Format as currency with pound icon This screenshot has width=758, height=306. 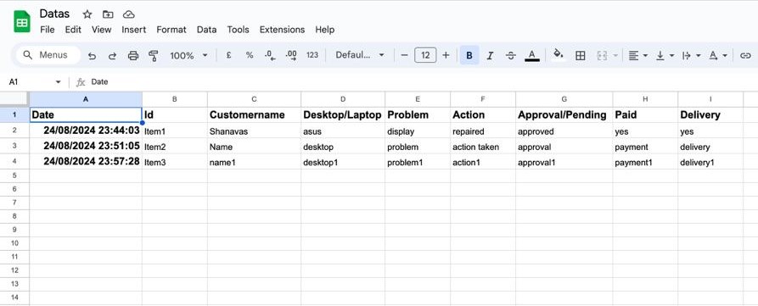(228, 55)
